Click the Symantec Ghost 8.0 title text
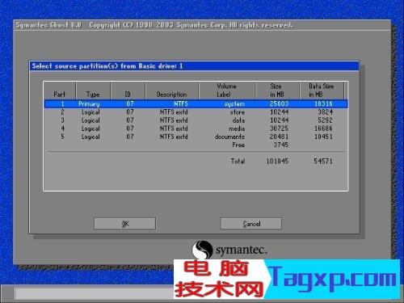The height and width of the screenshot is (303, 404). pyautogui.click(x=48, y=25)
